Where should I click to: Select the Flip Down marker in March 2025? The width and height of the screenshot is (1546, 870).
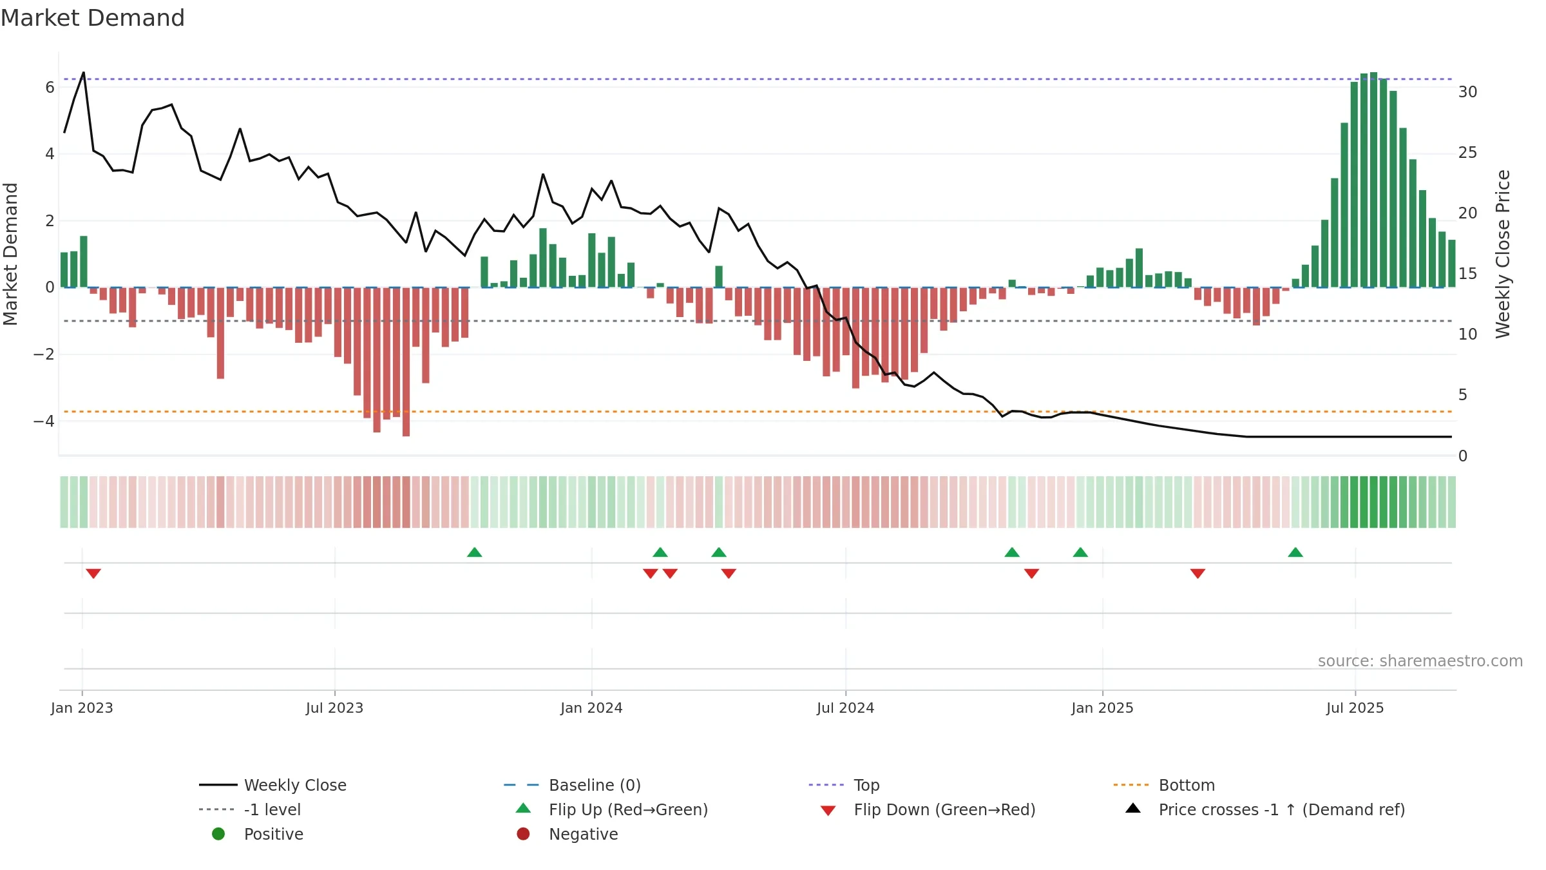[1198, 574]
